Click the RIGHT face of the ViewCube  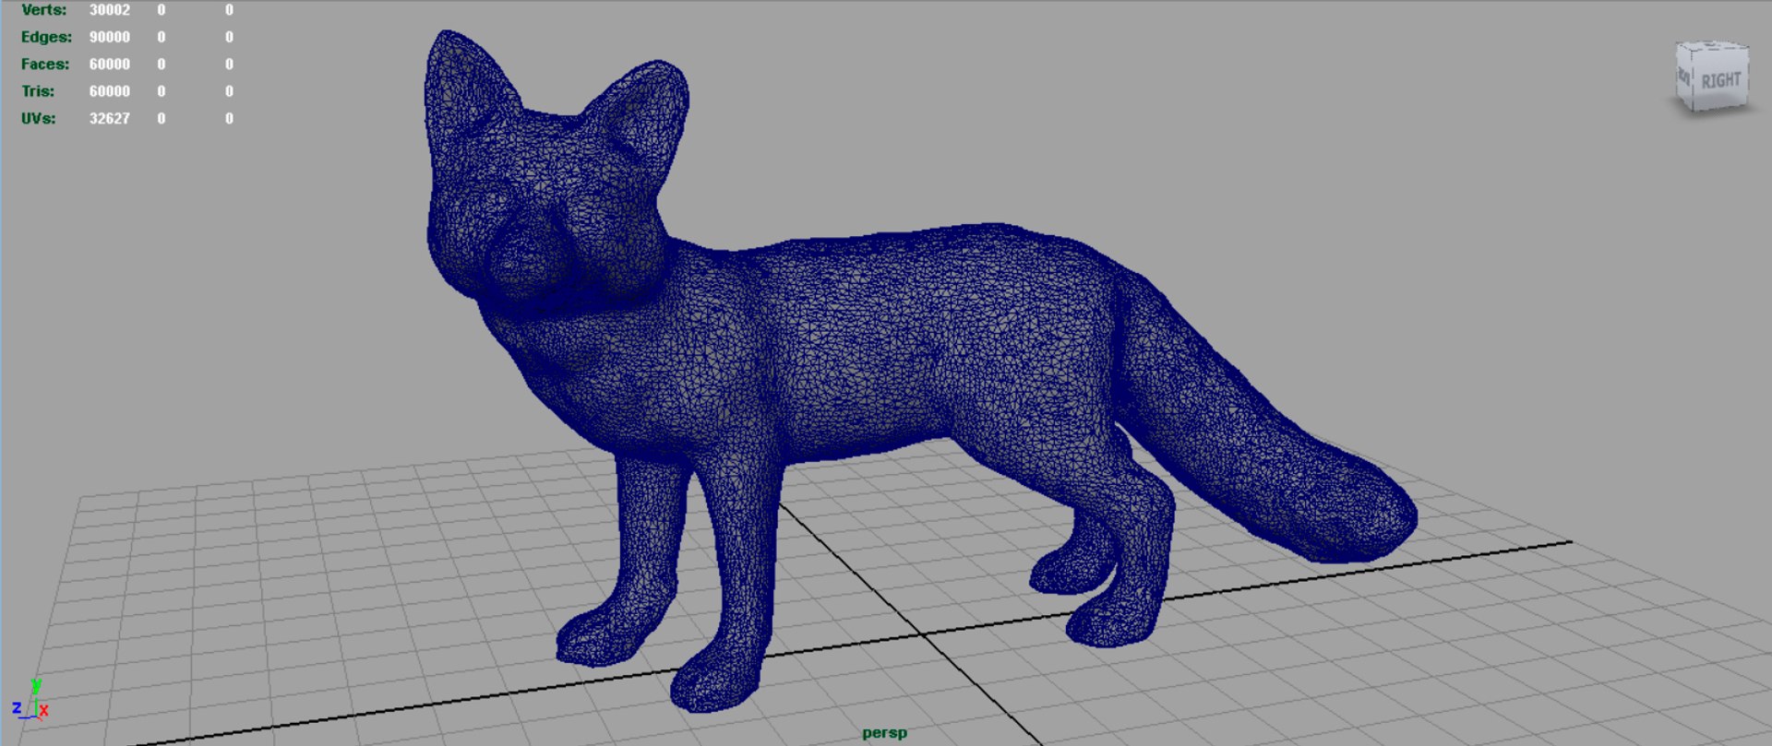click(1720, 81)
